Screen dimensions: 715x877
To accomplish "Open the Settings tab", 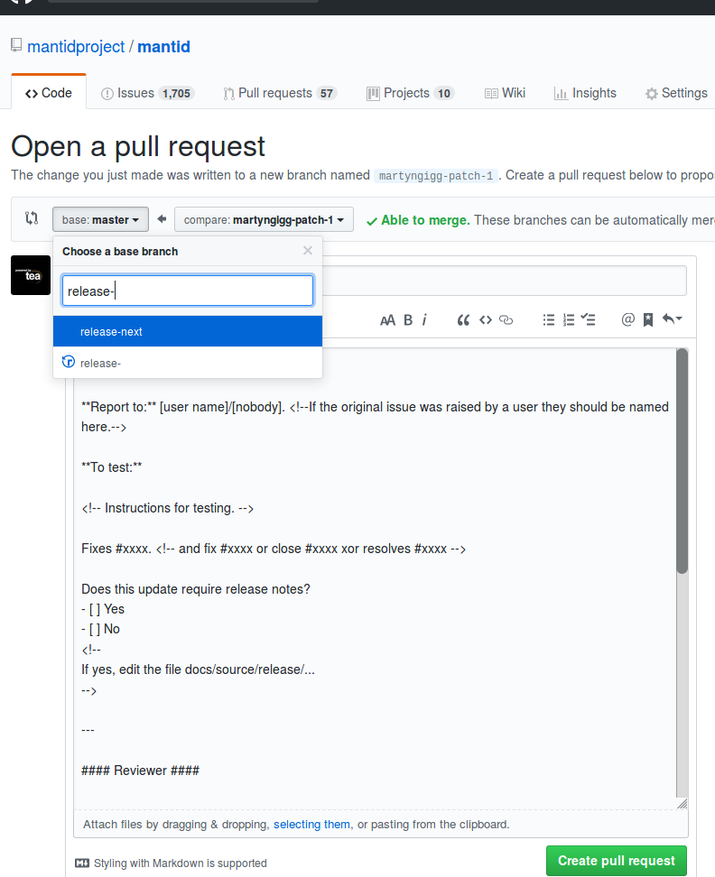I will 676,94.
